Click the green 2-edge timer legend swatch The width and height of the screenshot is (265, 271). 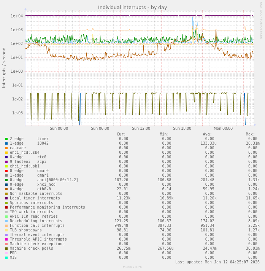coord(6,139)
